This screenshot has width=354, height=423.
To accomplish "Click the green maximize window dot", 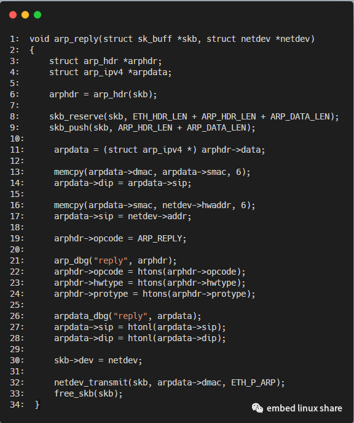I will pos(37,15).
